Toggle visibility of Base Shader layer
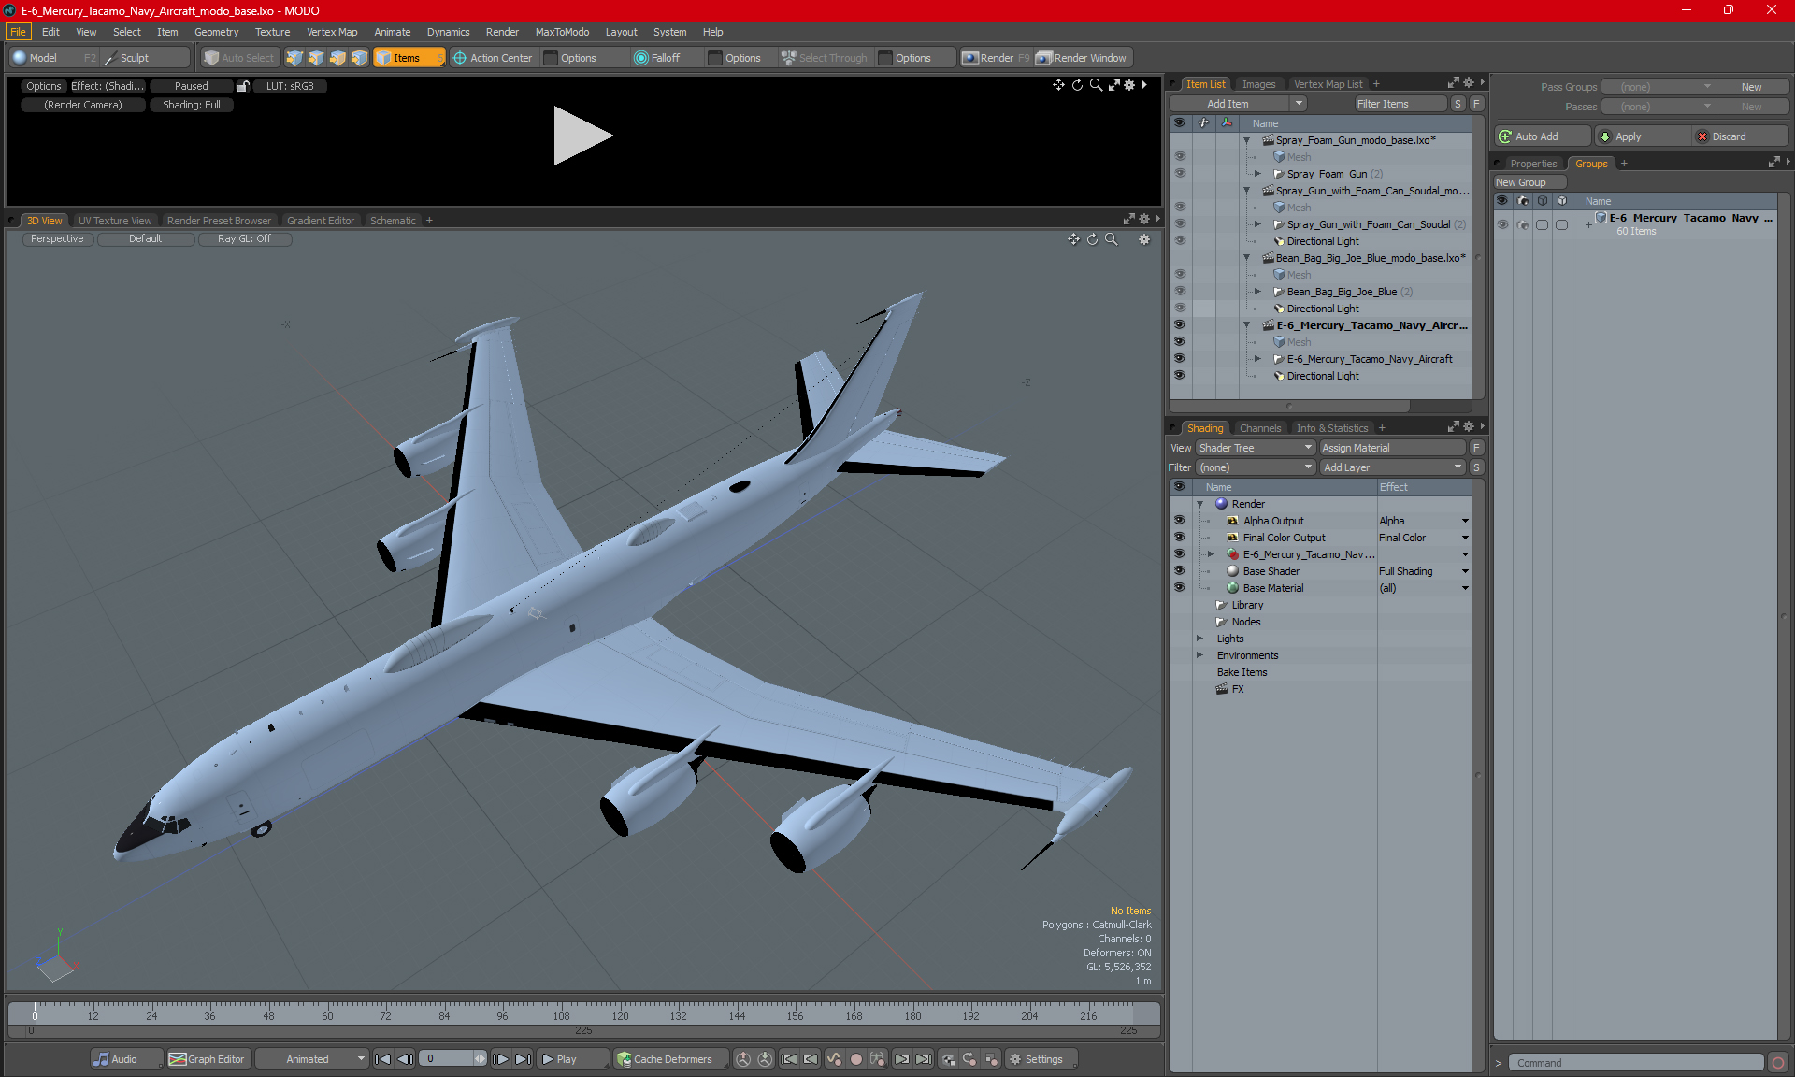1795x1077 pixels. point(1180,571)
